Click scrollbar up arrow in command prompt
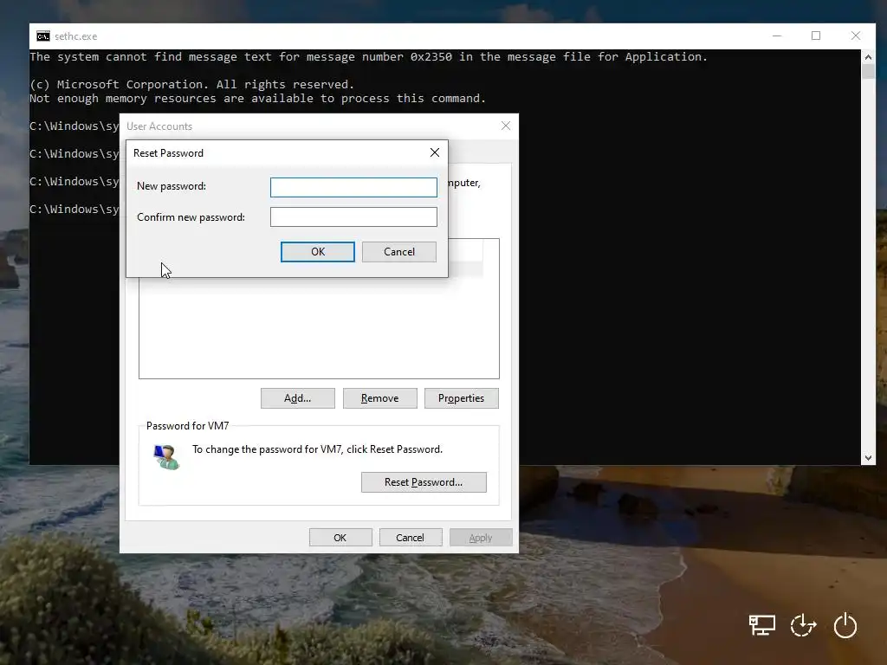 (868, 56)
